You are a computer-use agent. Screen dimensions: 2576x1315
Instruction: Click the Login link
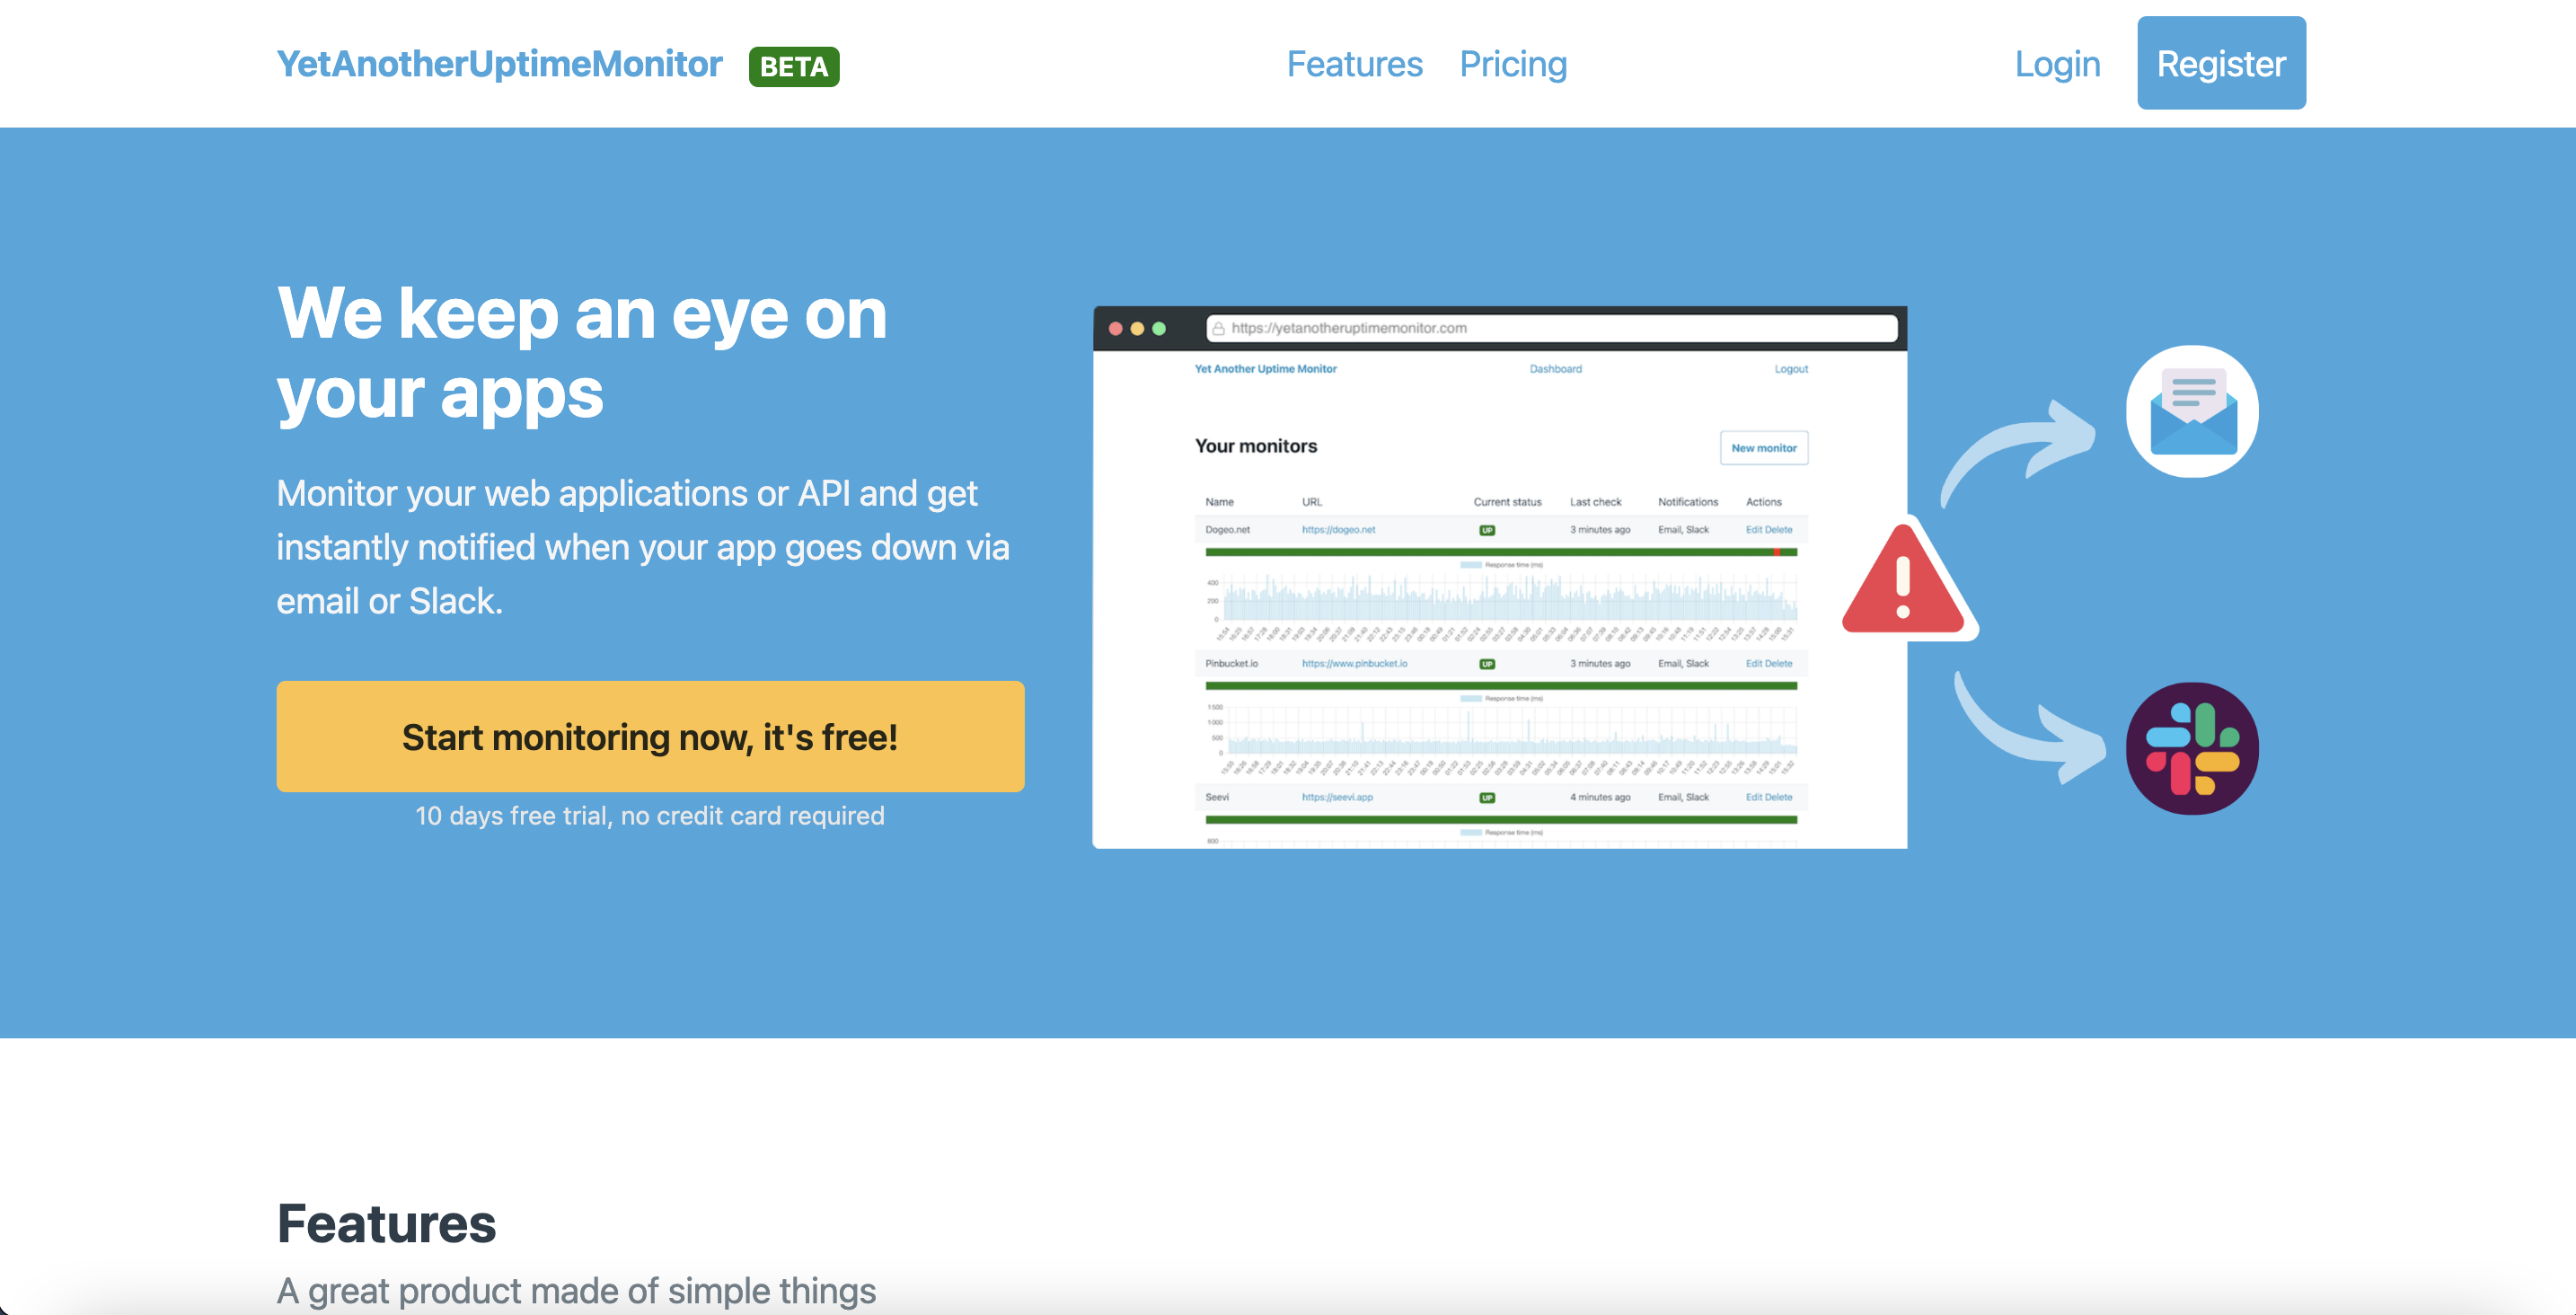2056,64
